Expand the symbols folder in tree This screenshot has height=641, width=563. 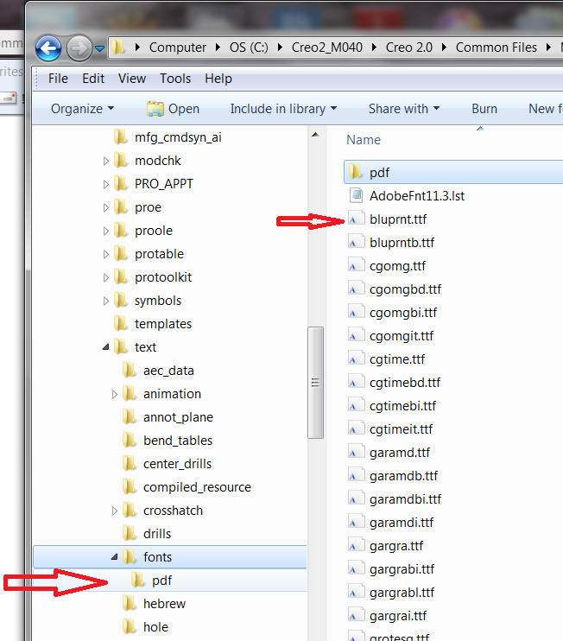tap(106, 301)
